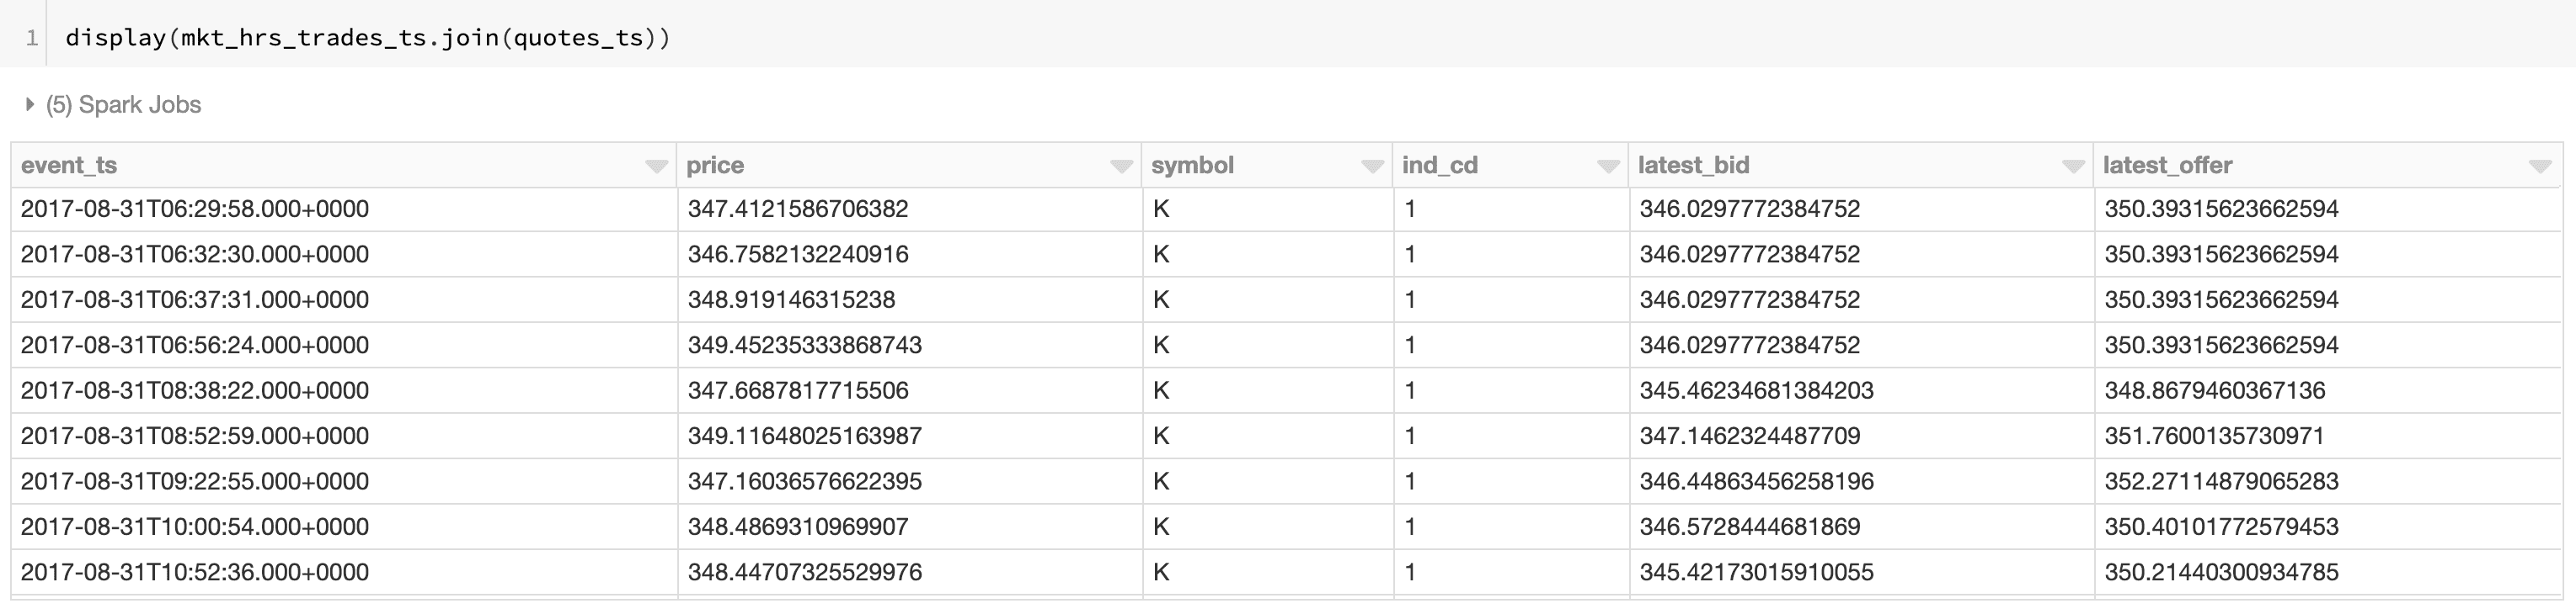The image size is (2576, 614).
Task: Open the latest_offer column dropdown arrow
Action: (x=2539, y=167)
